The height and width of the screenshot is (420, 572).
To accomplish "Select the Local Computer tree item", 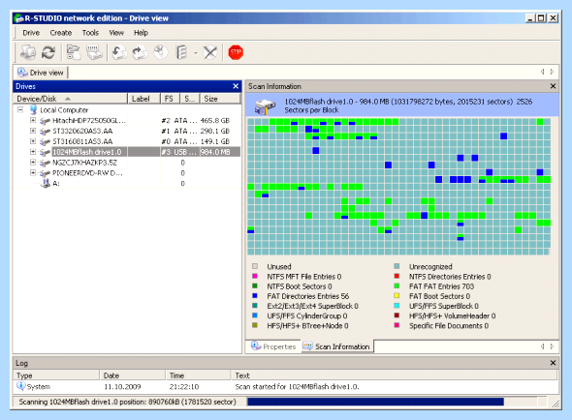I will point(64,110).
